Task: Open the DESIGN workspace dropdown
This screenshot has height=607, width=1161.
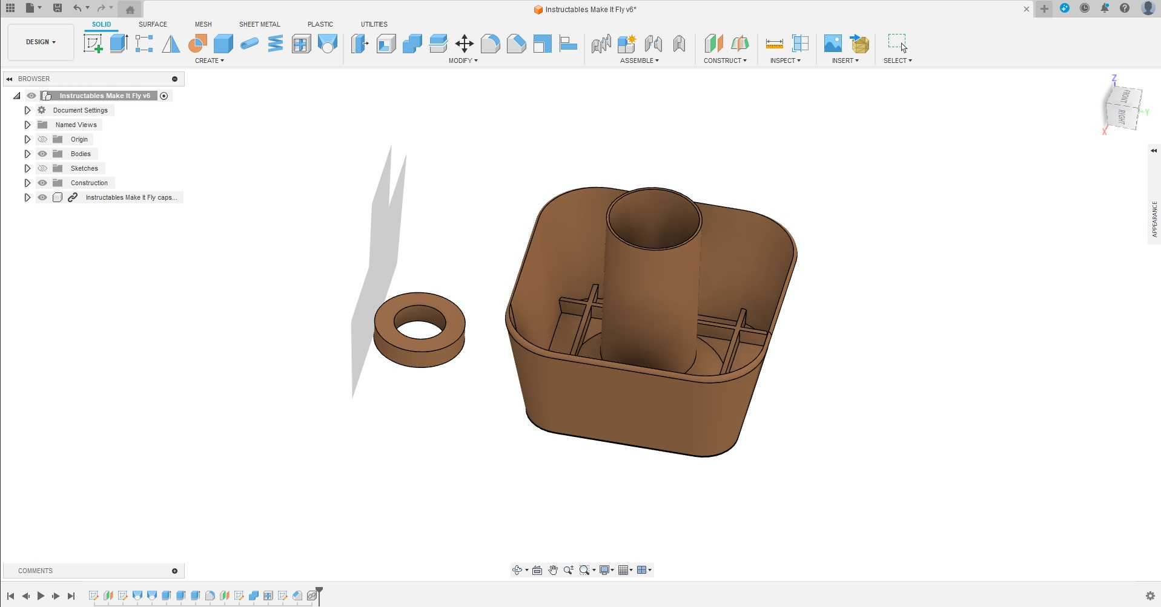Action: 41,42
